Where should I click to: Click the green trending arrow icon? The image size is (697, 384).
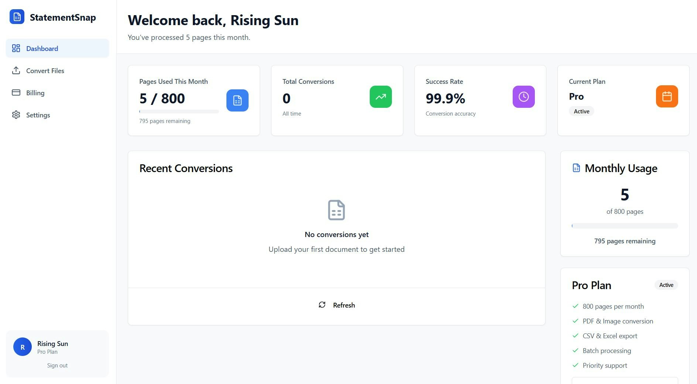[381, 97]
